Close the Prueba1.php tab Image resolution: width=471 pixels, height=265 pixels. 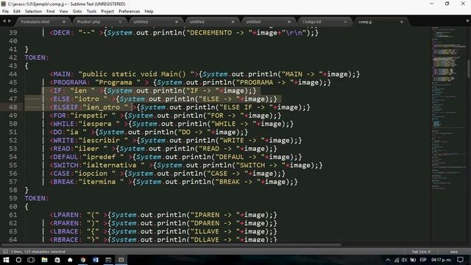click(120, 22)
